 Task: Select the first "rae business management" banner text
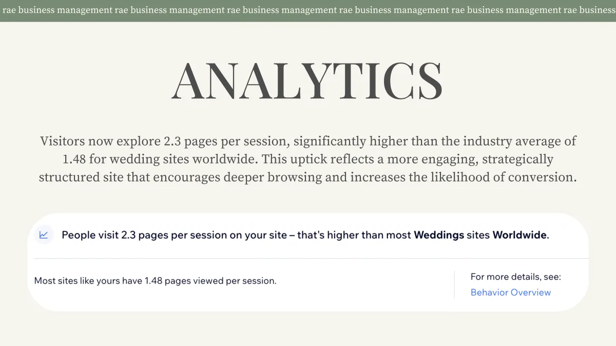[57, 10]
